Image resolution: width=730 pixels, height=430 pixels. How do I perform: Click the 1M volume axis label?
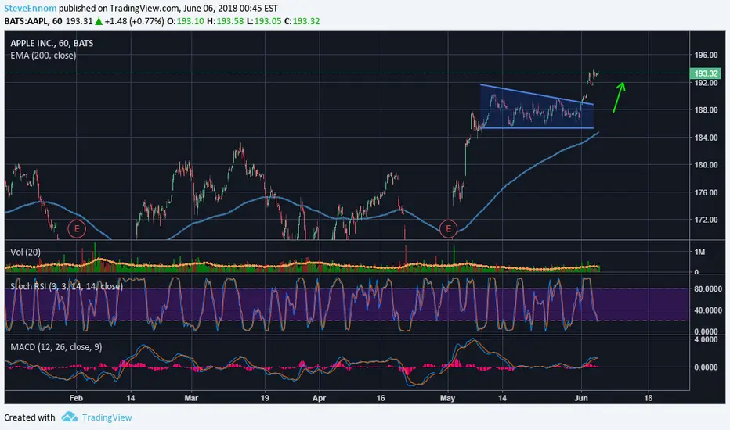pyautogui.click(x=699, y=252)
